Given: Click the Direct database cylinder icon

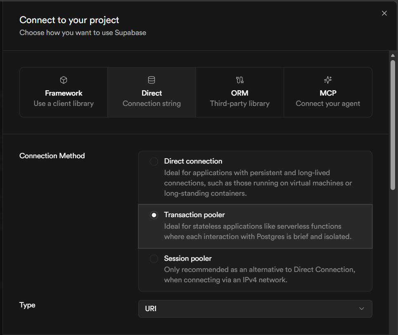Looking at the screenshot, I should [152, 80].
